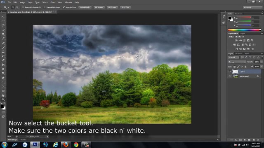Hide Layer 1 with eye icon
The height and width of the screenshot is (148, 264).
[x=229, y=72]
